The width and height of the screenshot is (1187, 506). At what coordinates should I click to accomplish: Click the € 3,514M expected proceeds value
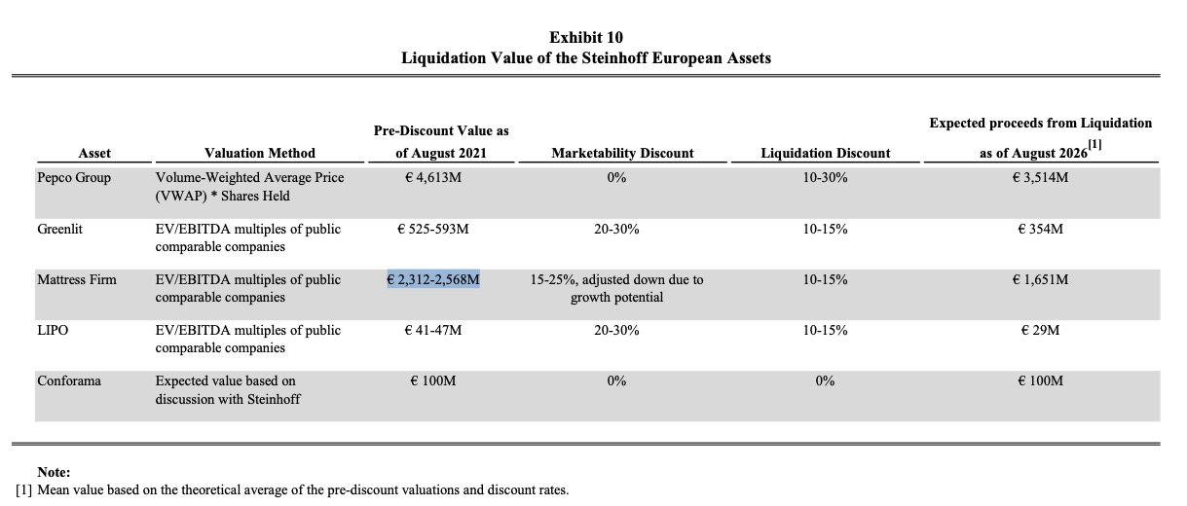(x=1040, y=178)
